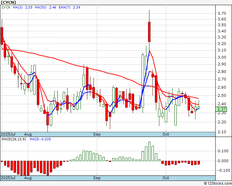Screen dimensions: 232x186
Task: Click the 2.80 price axis label
Action: click(x=222, y=72)
